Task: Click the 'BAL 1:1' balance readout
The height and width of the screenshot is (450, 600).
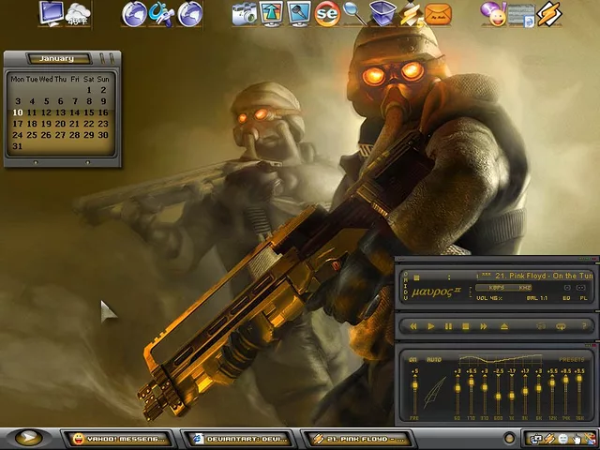Action: tap(537, 298)
